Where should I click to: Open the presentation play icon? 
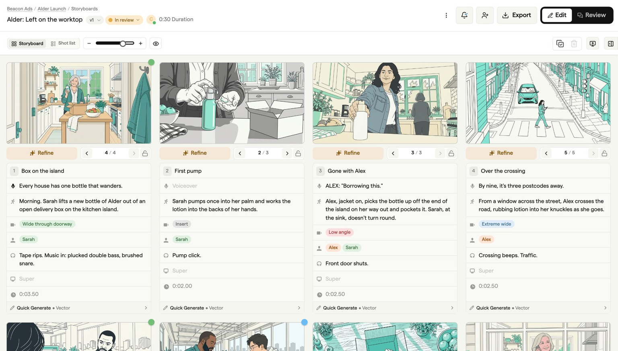tap(593, 43)
